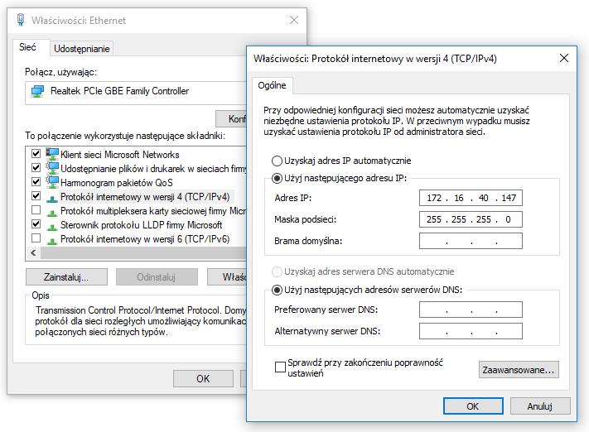Select the Ogólne tab in IPv4 properties
589x432 pixels.
272,85
